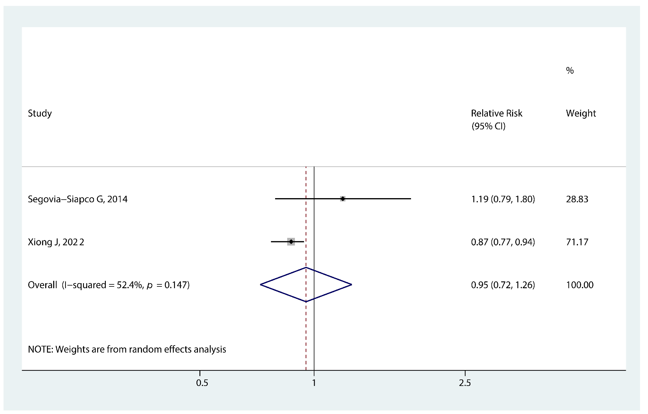Select the "Segovia-Siapco G, 2014" study label
648x414 pixels.
click(x=77, y=199)
